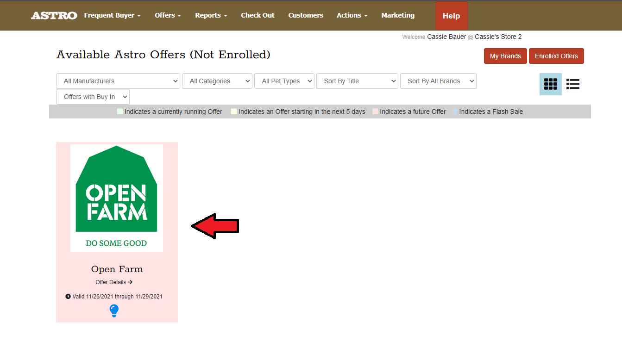Switch to grid view layout
Screen dimensions: 622x354
tap(550, 84)
